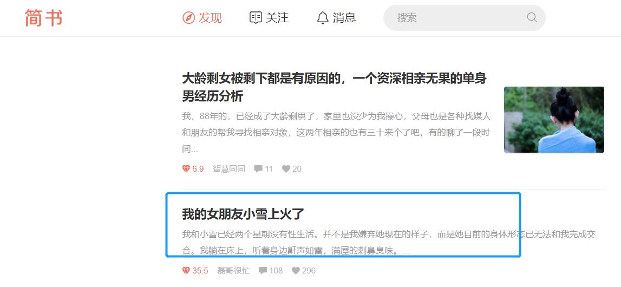Click comment bubble icon with 11 comments

click(258, 169)
